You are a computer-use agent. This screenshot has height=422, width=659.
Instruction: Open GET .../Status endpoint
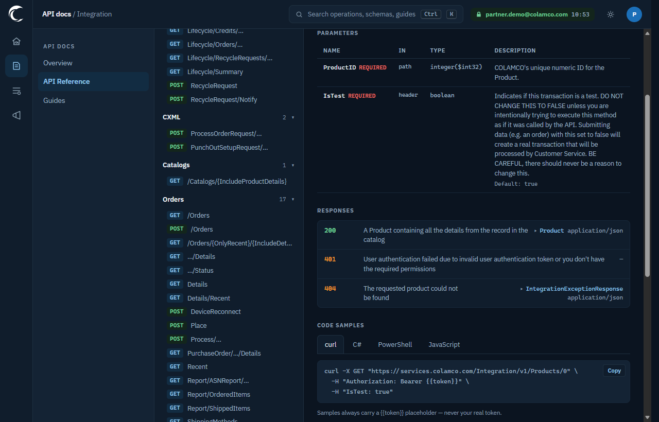pos(229,271)
